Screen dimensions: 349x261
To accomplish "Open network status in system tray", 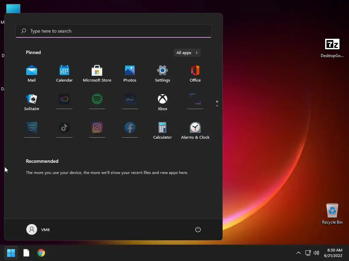I will 308,253.
